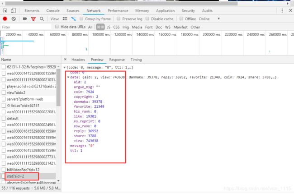Show the request Headers tab
This screenshot has height=194, width=294.
pos(78,60)
